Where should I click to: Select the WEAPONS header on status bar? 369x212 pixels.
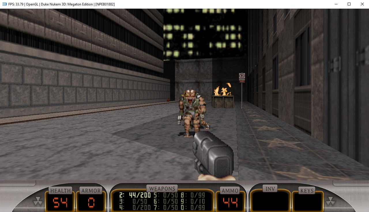(x=162, y=189)
